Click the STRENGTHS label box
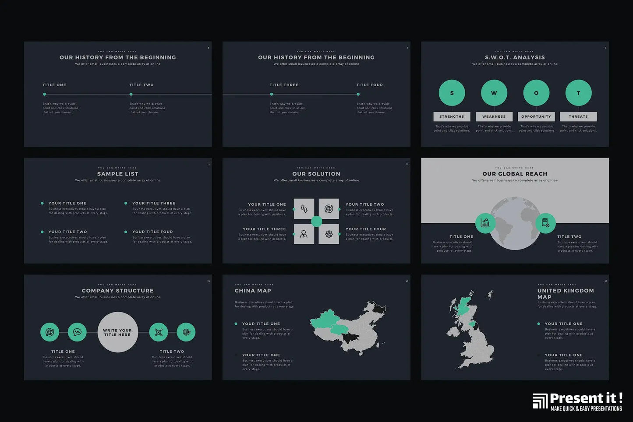This screenshot has height=422, width=633. click(x=452, y=117)
